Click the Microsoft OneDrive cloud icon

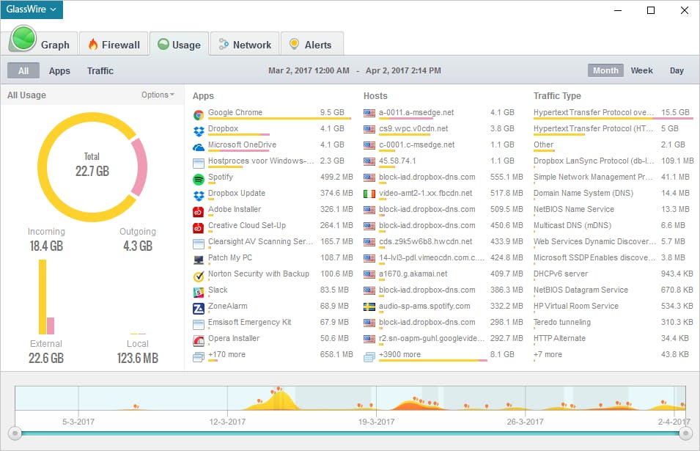199,147
